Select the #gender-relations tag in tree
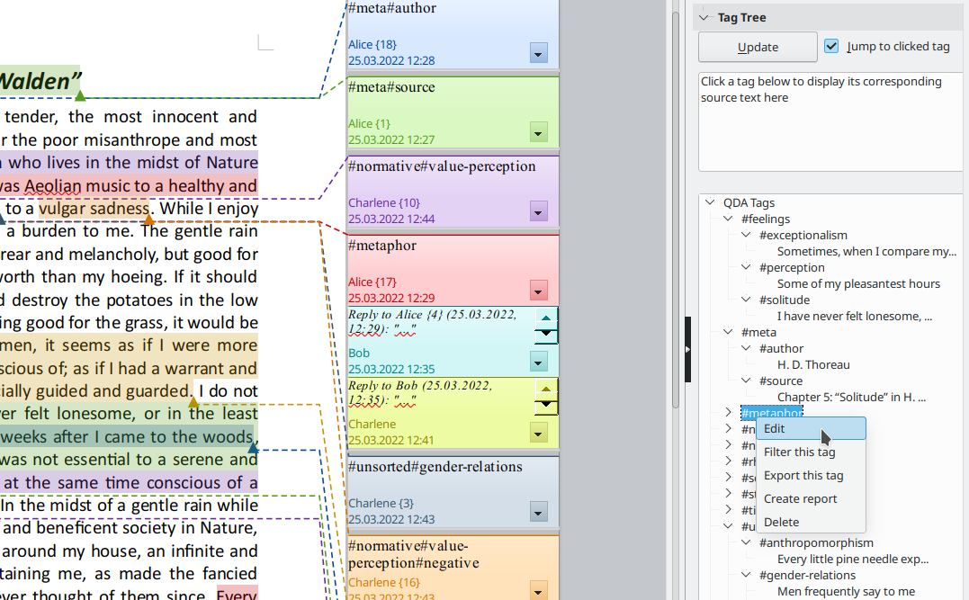969x600 pixels. 808,576
